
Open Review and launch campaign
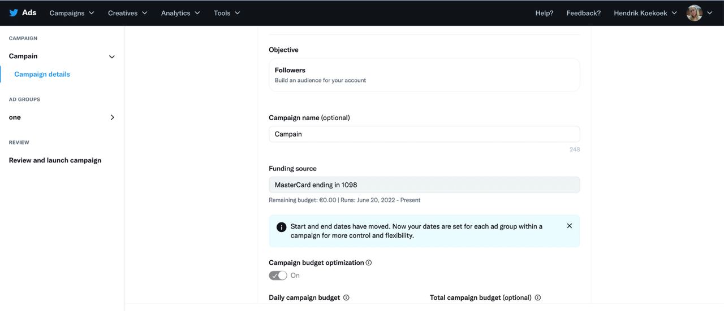click(x=55, y=160)
